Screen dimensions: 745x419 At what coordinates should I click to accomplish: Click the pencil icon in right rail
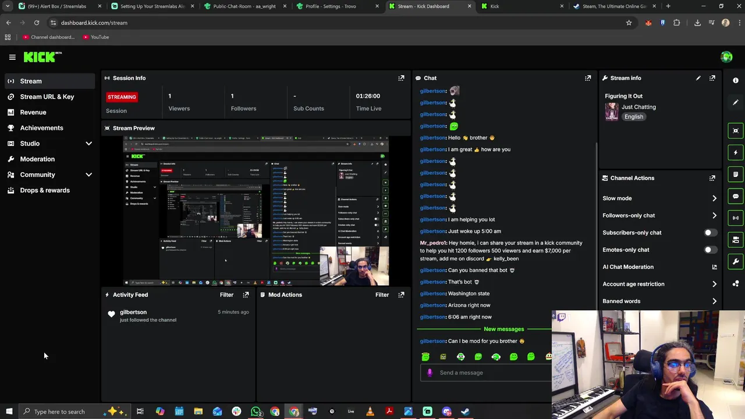pos(736,102)
